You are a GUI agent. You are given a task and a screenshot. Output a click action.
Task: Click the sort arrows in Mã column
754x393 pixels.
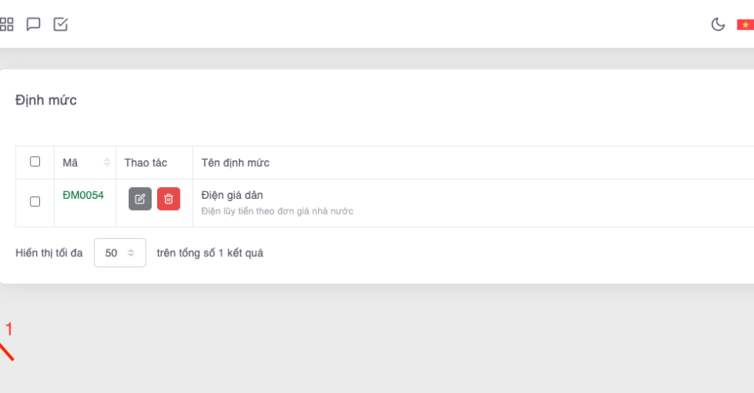click(107, 163)
